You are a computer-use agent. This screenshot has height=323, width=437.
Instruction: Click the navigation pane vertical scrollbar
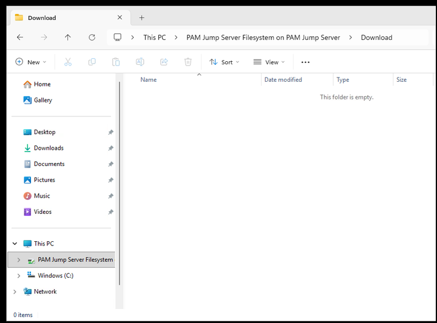[120, 184]
